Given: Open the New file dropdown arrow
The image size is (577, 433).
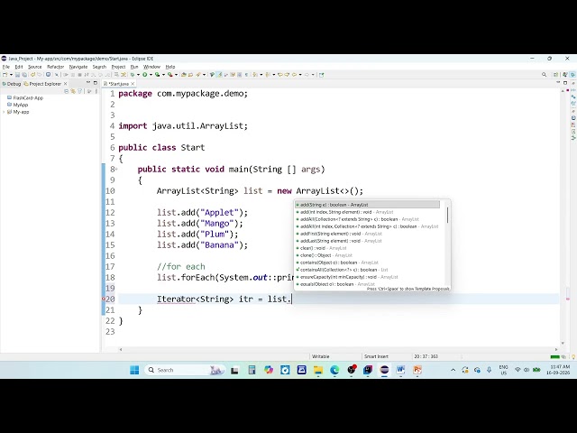Looking at the screenshot, I should coord(11,75).
